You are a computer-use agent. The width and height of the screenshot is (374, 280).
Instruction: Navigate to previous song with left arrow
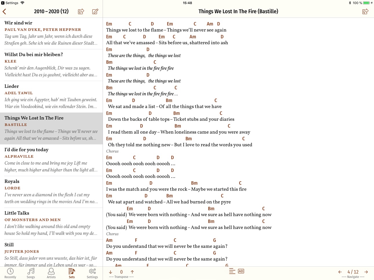pyautogui.click(x=340, y=272)
